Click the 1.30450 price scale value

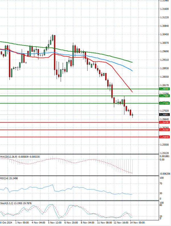[164, 34]
